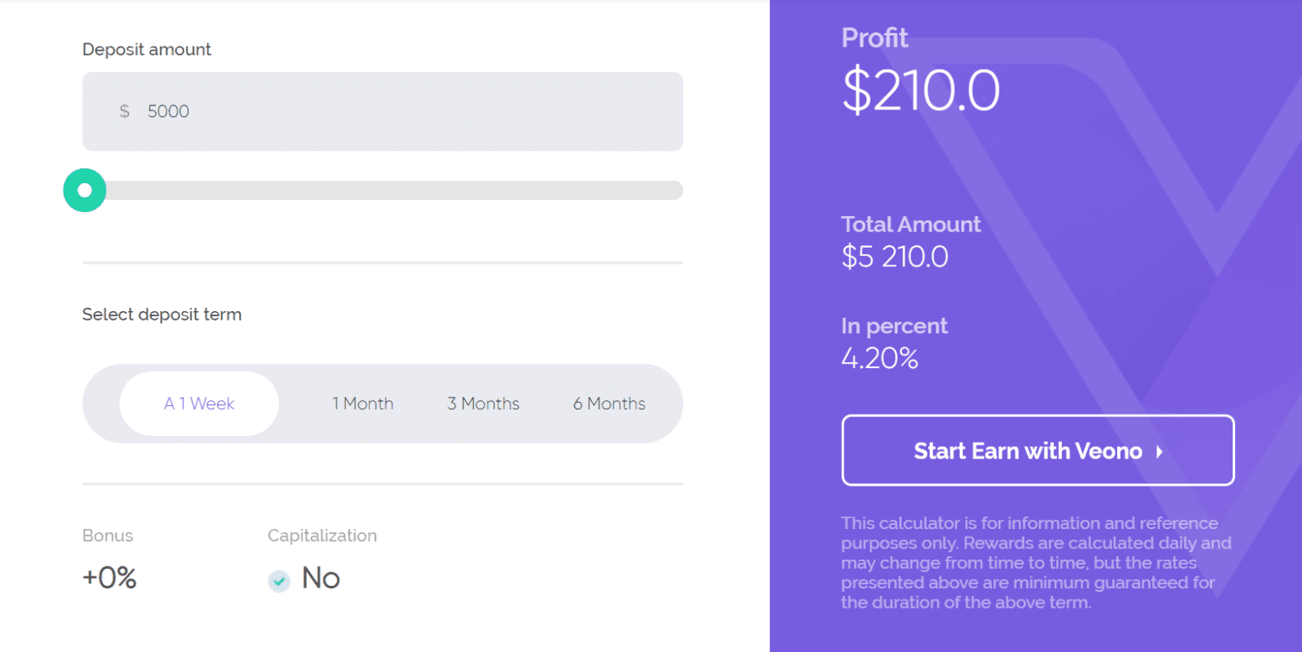Click the $210.0 profit value
1302x652 pixels.
[x=921, y=91]
